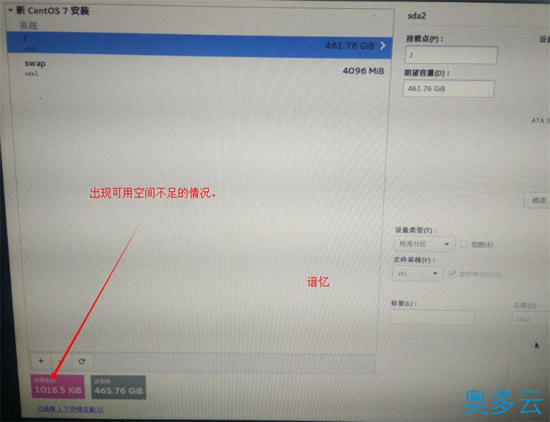Click the 可用空间 1016.5 KiB box

(x=58, y=386)
